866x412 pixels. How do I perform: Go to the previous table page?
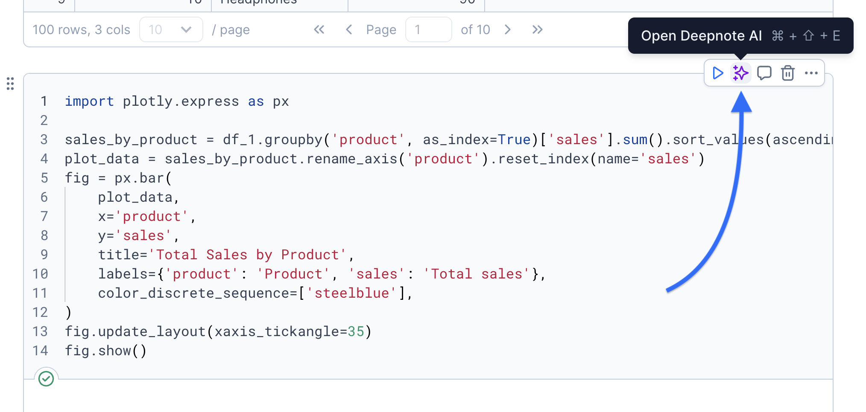[x=349, y=29]
